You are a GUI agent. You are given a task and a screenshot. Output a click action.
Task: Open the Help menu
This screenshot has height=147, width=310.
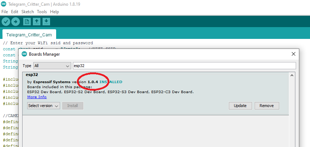54,12
